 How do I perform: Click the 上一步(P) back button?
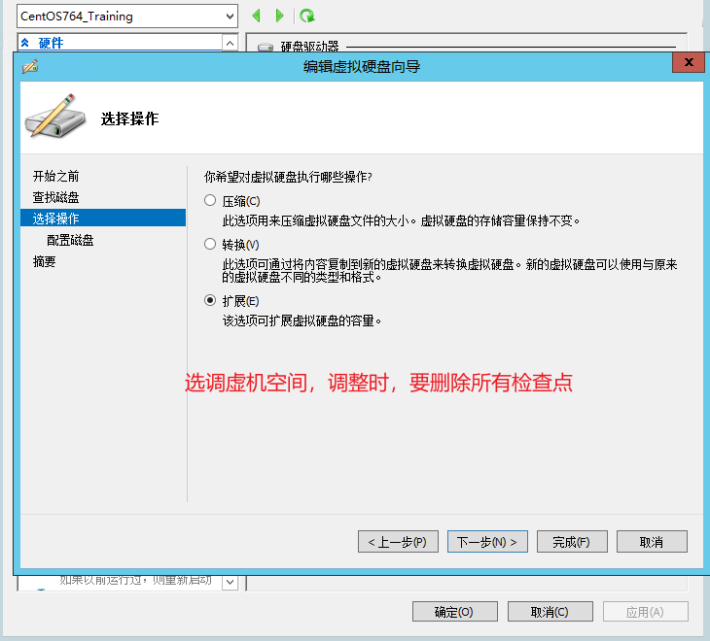pyautogui.click(x=398, y=542)
